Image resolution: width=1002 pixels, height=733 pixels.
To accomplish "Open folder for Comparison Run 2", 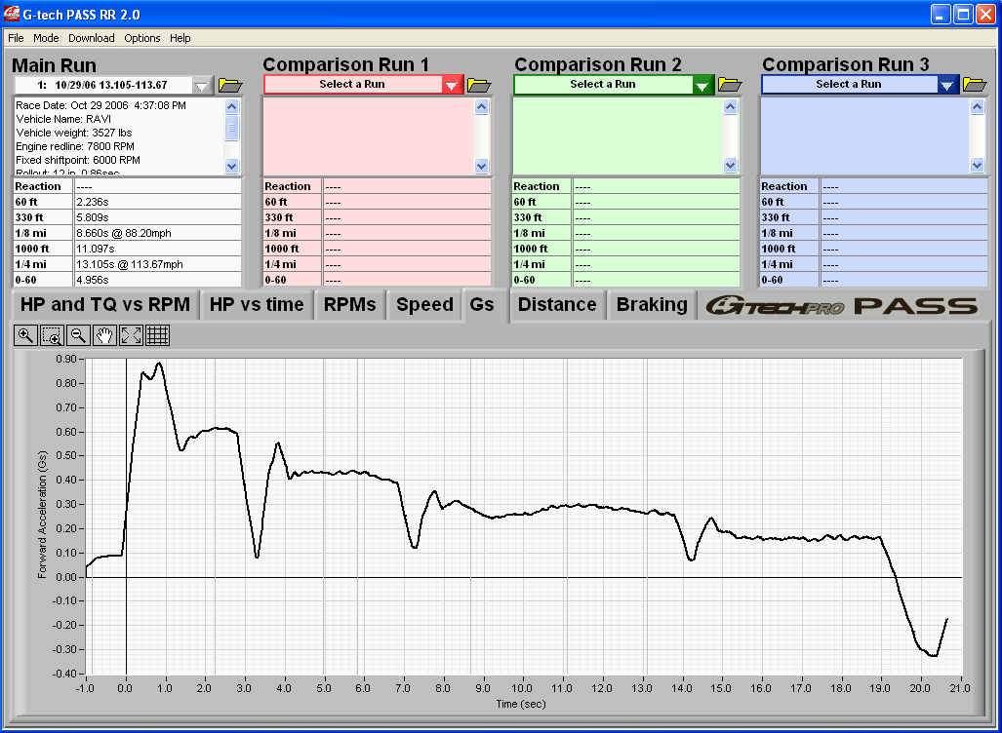I will [730, 85].
